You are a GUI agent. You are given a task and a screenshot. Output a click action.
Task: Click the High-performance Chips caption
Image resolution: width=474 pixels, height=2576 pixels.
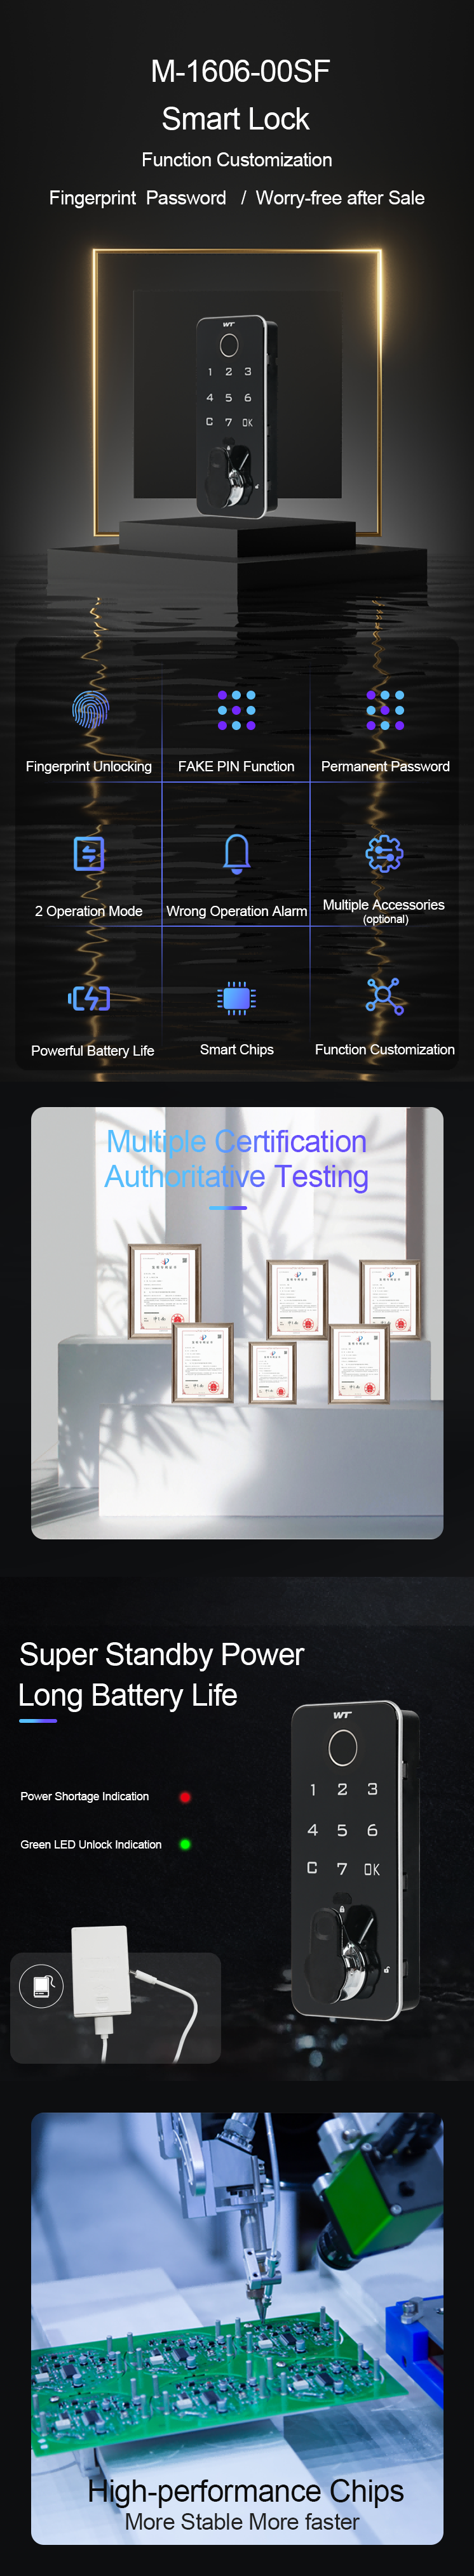click(x=245, y=2490)
